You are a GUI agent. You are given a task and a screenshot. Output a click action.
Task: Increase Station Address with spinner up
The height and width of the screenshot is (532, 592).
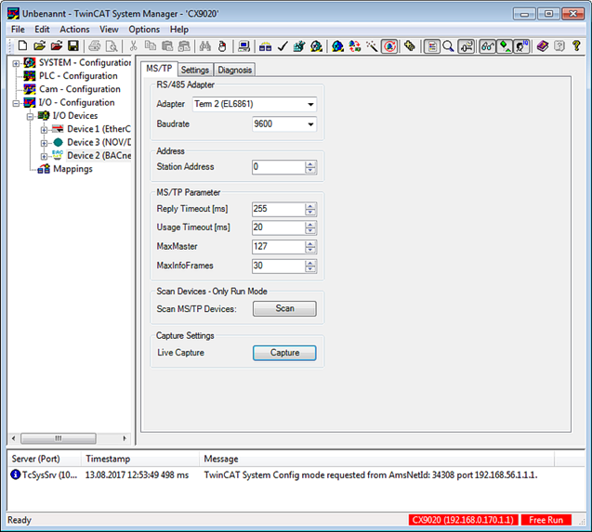pos(310,163)
